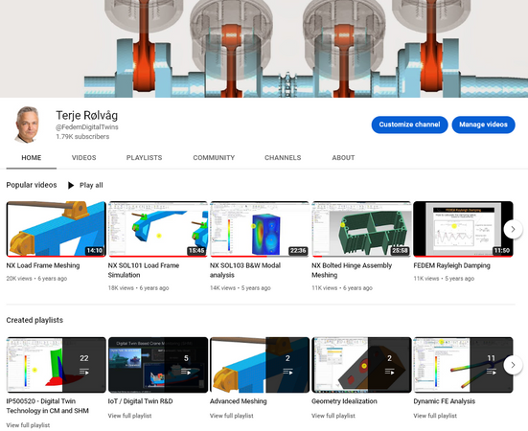Open NX SOL103 B&W Modal analysis title
The image size is (528, 431).
(245, 270)
